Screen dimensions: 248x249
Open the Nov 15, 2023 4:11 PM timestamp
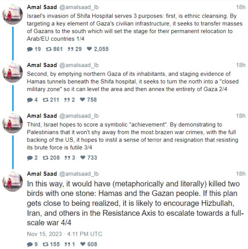click(64, 234)
